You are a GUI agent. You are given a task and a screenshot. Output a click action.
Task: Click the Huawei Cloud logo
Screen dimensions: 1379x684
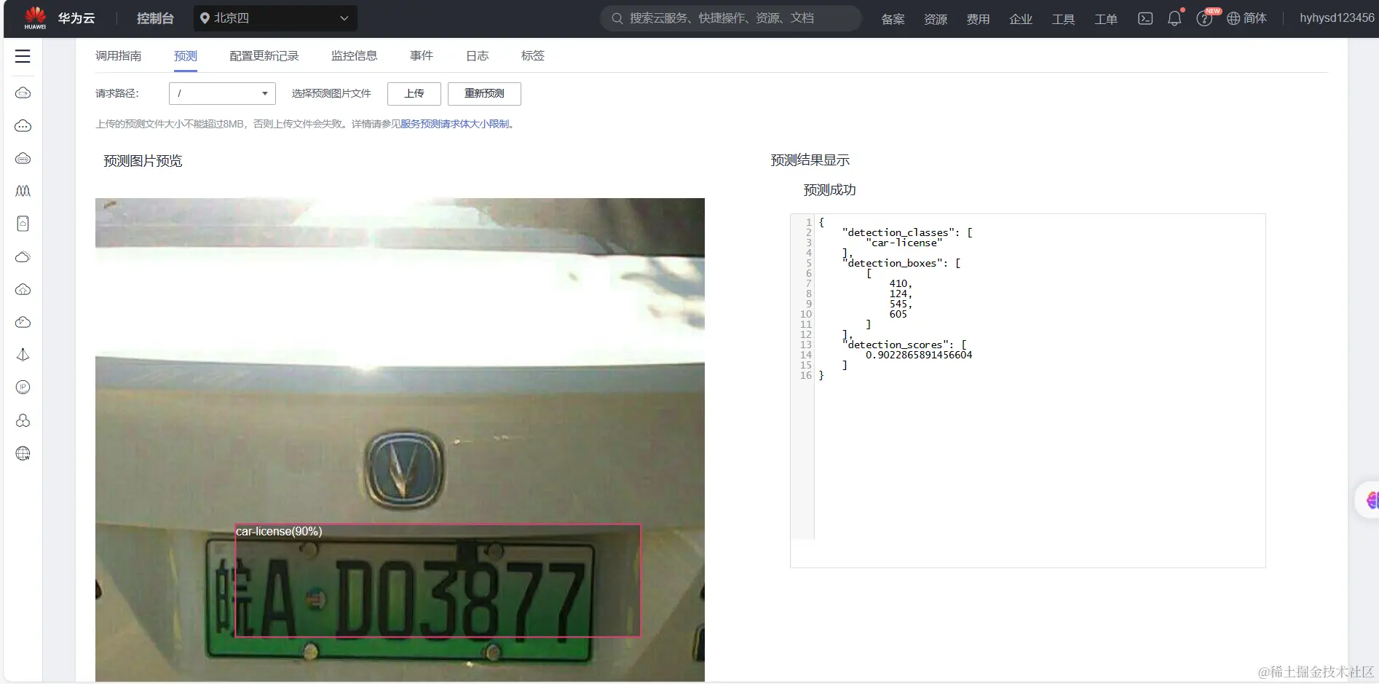(x=59, y=18)
